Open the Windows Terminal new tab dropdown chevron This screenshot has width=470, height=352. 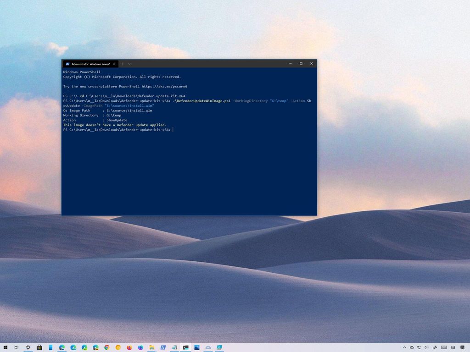130,64
